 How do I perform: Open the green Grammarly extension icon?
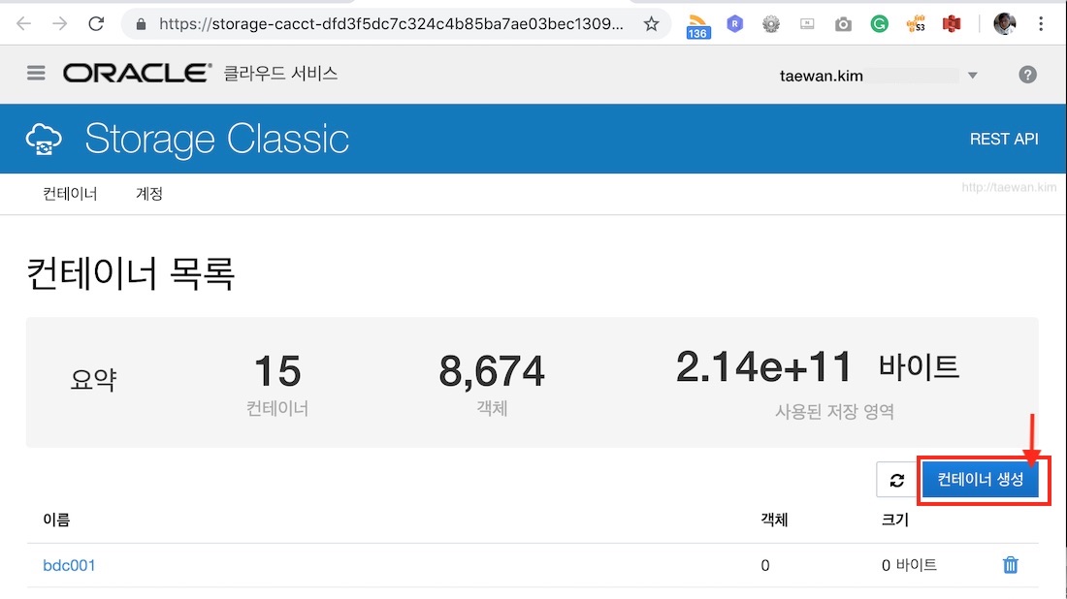pos(879,24)
